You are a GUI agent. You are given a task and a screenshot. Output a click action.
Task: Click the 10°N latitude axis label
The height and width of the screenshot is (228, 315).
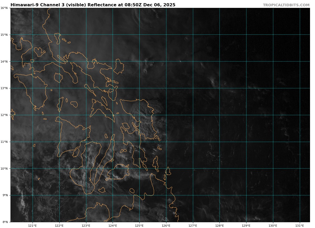pos(4,169)
